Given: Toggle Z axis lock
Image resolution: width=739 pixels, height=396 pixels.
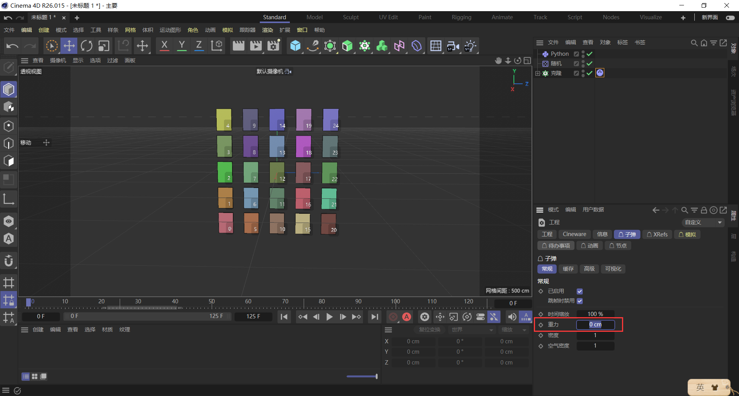Looking at the screenshot, I should coord(199,46).
